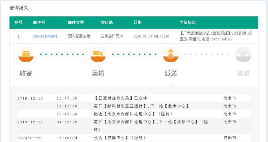This screenshot has width=268, height=142.
Task: Click 北京市 location in the 13:47:30 row
Action: coord(230,98)
